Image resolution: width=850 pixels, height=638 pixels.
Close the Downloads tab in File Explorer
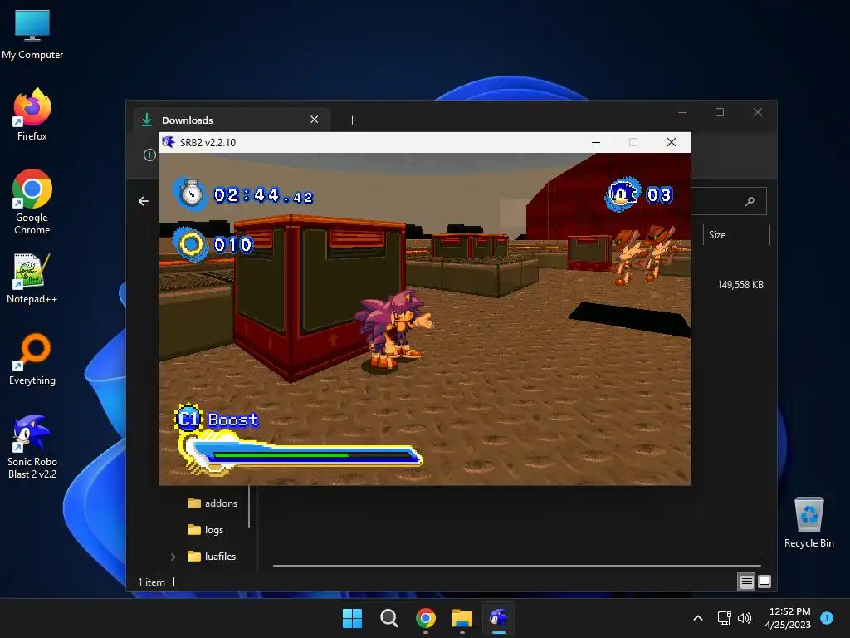pos(315,120)
